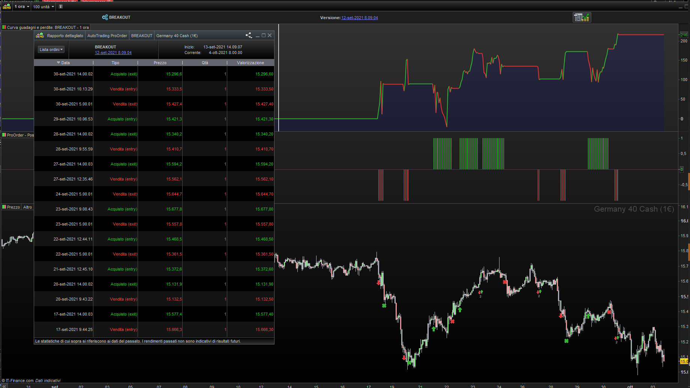
Task: Click the Germany 40 Cash (1€) chart title
Action: (x=634, y=209)
